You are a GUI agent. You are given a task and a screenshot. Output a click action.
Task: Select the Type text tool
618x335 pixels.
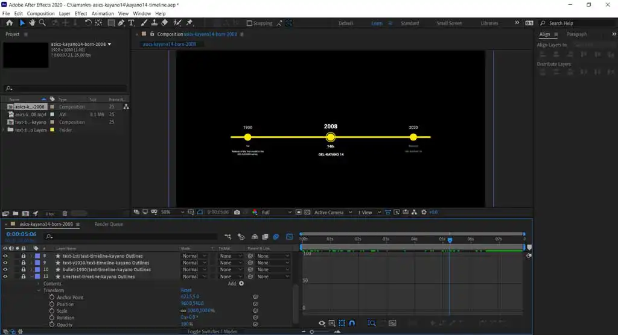click(131, 23)
